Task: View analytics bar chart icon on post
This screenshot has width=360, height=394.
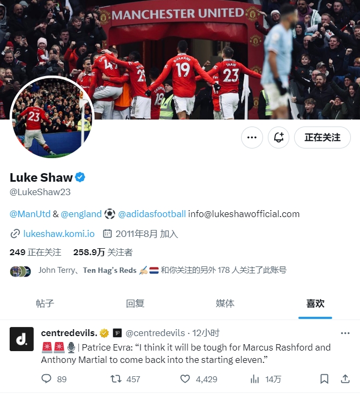Action: pos(254,378)
